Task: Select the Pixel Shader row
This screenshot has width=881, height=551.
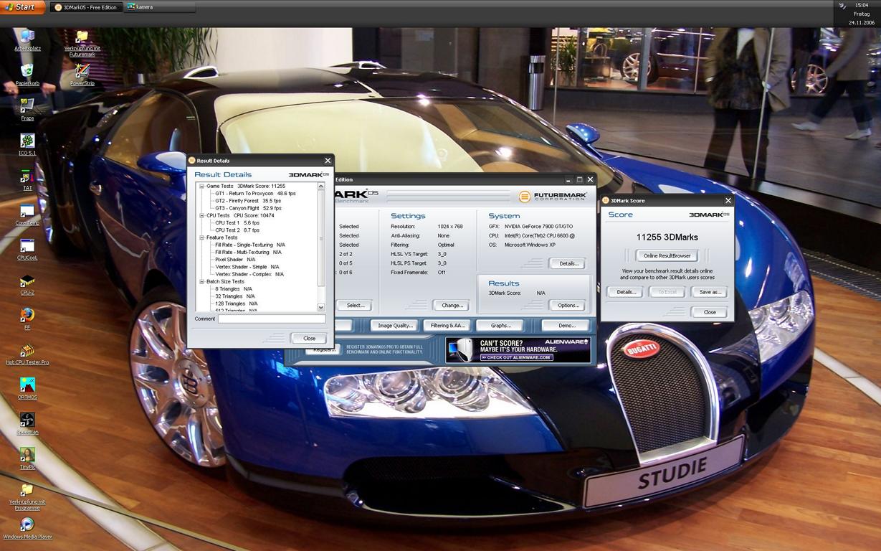Action: pos(235,260)
